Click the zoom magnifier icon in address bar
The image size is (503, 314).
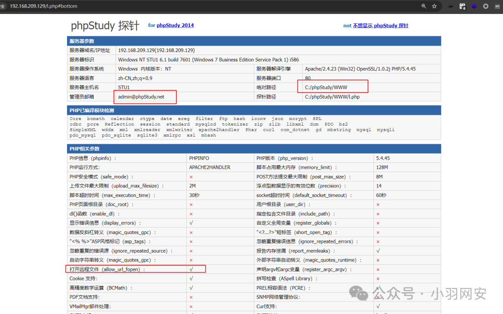tap(424, 6)
